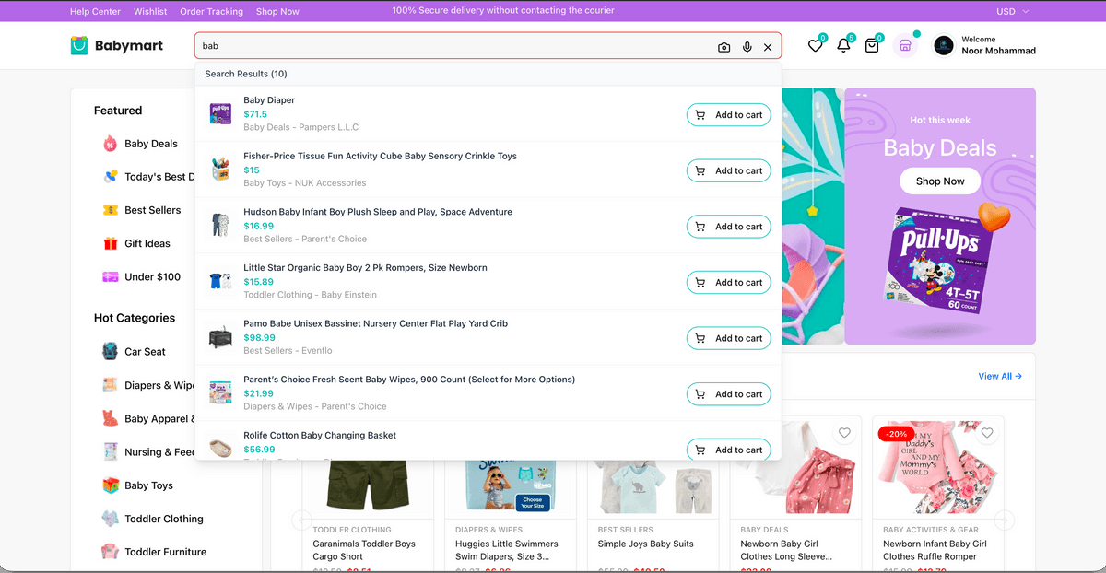Viewport: 1106px width, 573px height.
Task: Click the carousel next arrow on right
Action: pos(1006,520)
